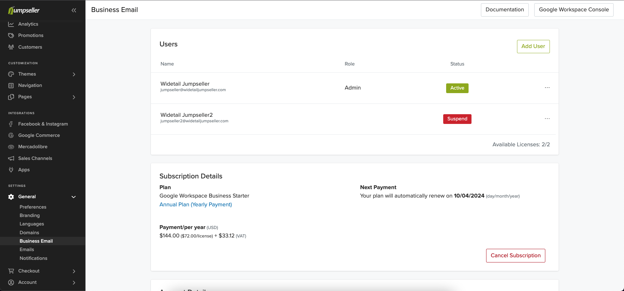Open Languages settings
Screen dimensions: 624x291
point(32,224)
